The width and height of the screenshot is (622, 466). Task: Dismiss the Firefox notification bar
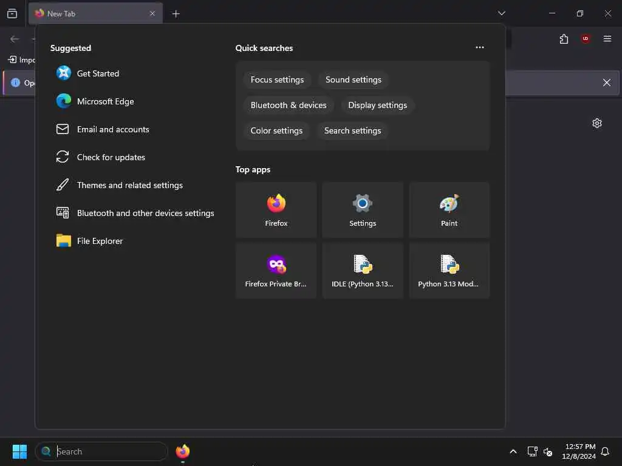pyautogui.click(x=607, y=83)
